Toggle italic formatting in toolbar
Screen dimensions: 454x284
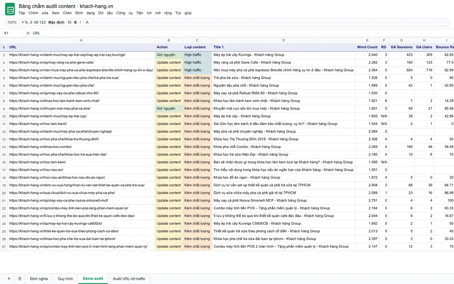tap(80, 22)
